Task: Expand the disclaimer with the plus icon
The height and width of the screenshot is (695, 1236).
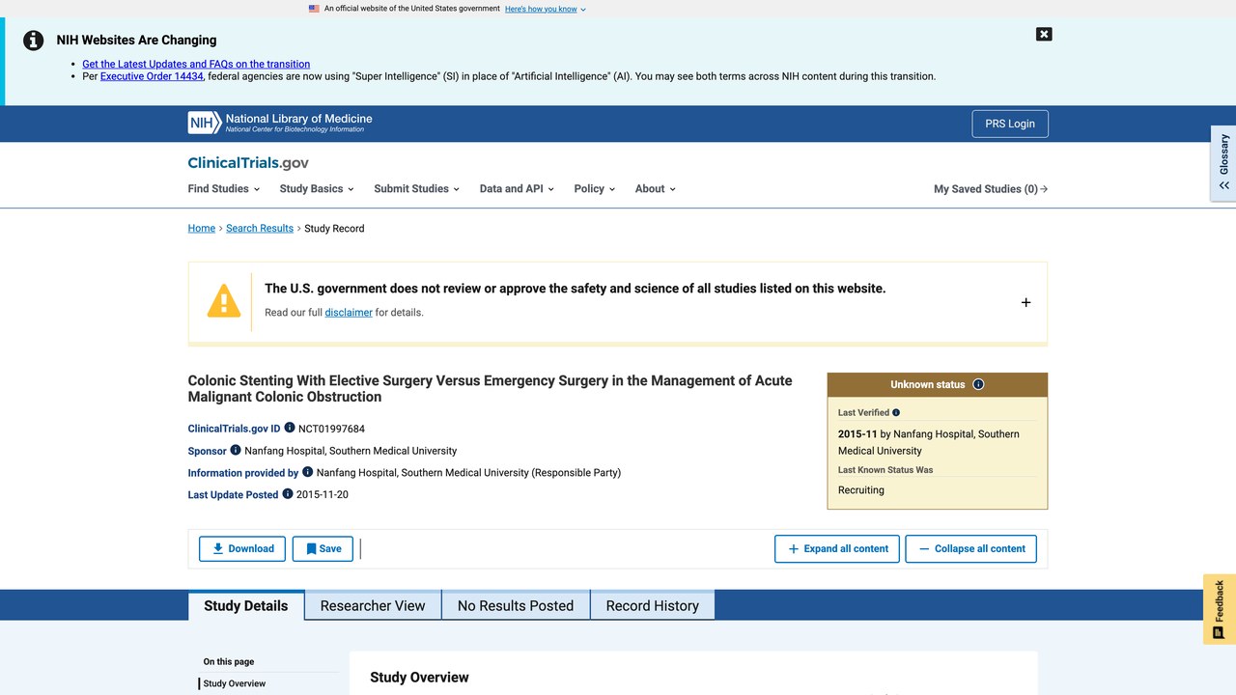Action: click(1025, 302)
